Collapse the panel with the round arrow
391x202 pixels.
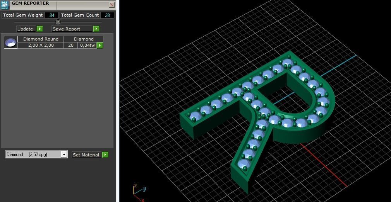(58, 22)
